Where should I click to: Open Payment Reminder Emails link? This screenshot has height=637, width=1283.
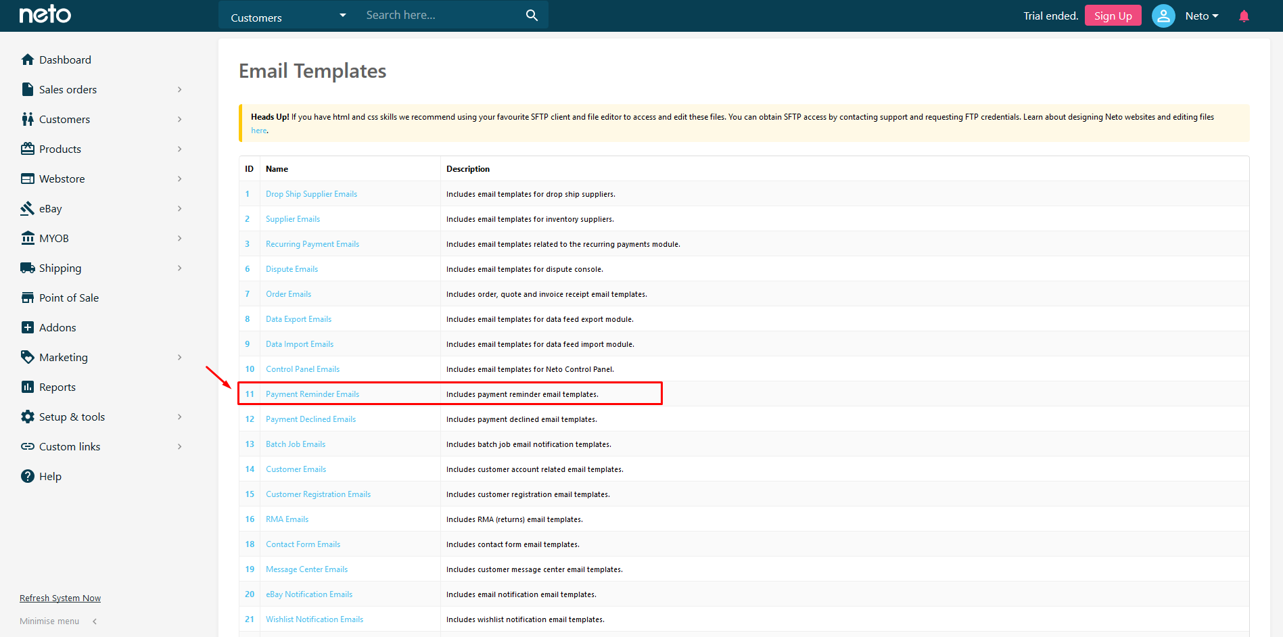pos(312,394)
